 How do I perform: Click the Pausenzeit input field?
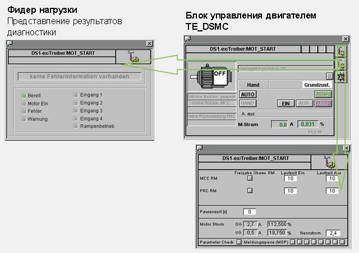(x=250, y=211)
